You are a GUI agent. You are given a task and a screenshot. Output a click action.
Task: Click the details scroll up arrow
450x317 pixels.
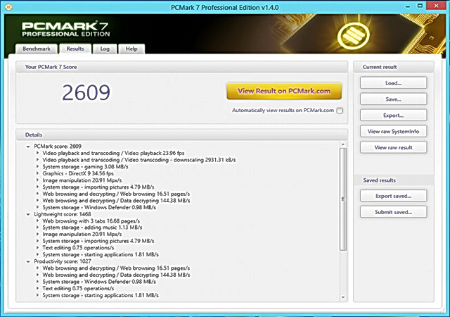(343, 144)
